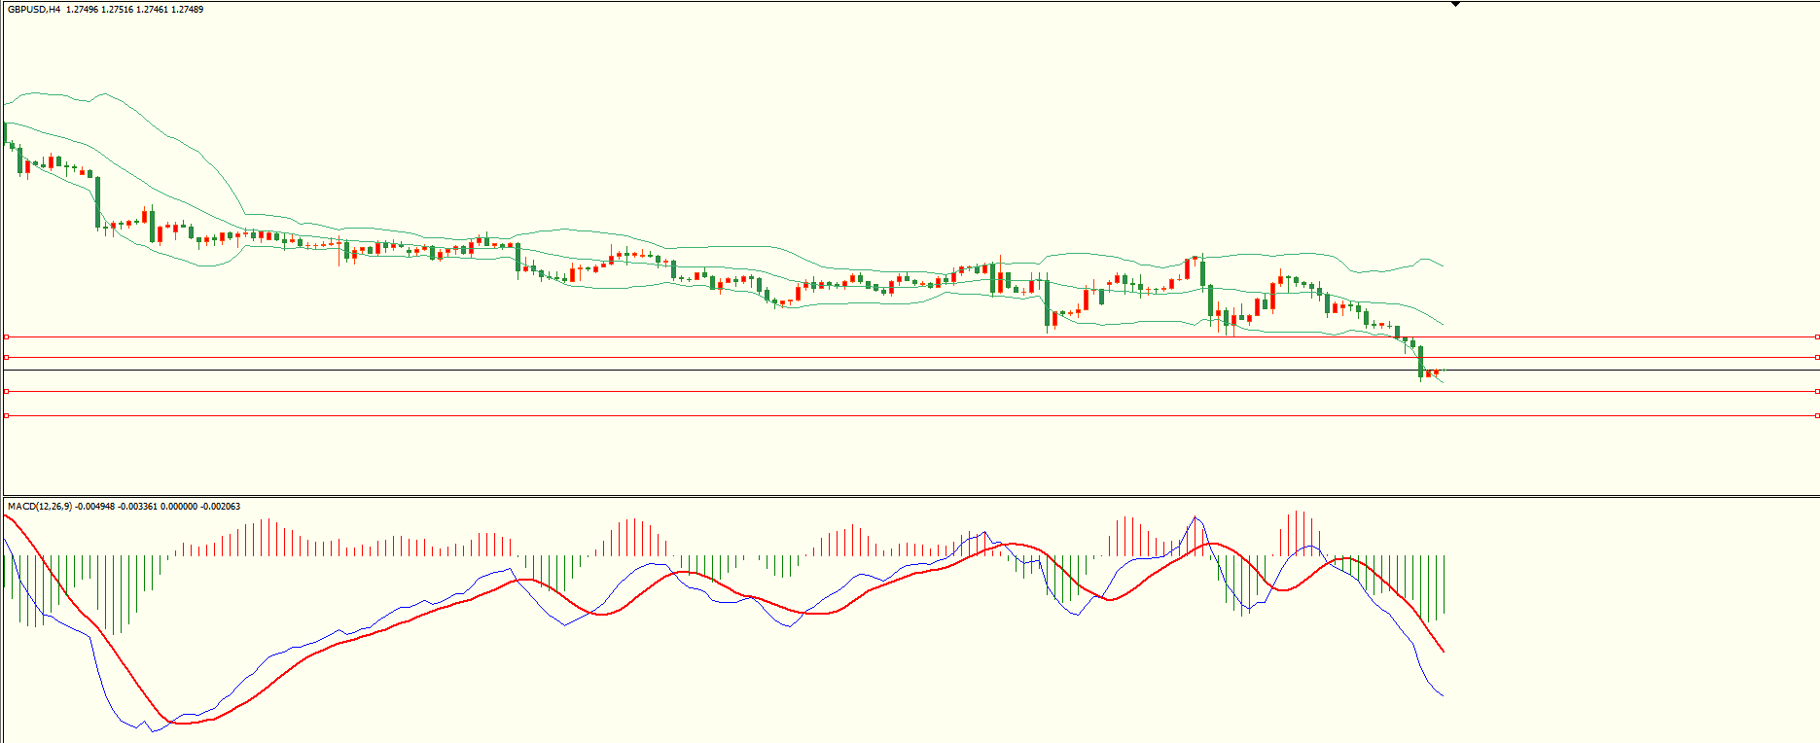Select left handle of the topmost red line
Screen dimensions: 1820x743
click(7, 336)
